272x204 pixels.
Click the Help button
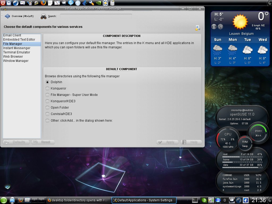tap(191, 142)
